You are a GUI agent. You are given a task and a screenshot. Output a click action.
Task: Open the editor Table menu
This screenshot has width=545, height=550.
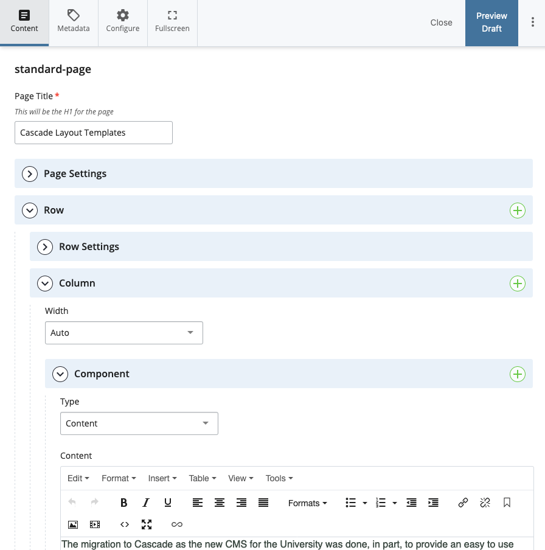203,478
